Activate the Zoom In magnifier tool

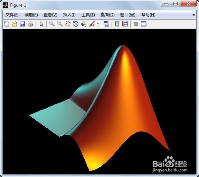coord(52,24)
